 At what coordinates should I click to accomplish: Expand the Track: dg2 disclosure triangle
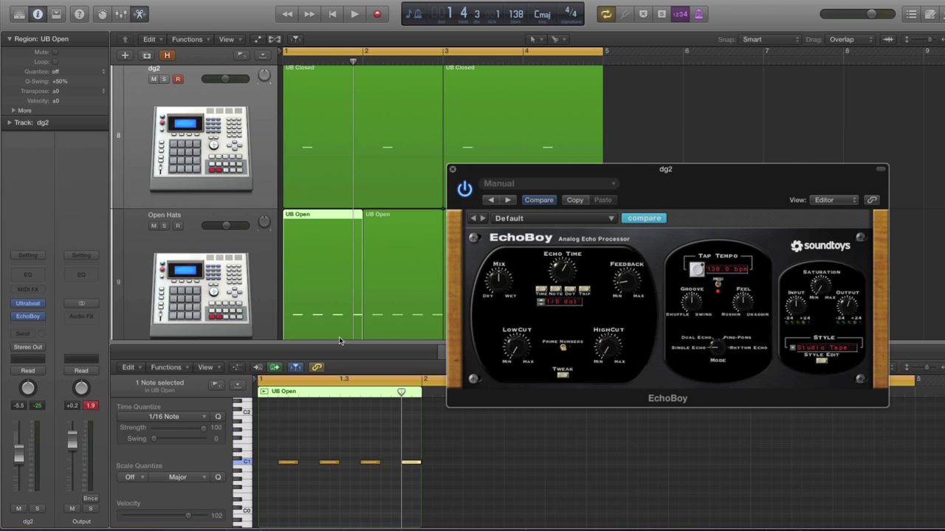click(10, 122)
